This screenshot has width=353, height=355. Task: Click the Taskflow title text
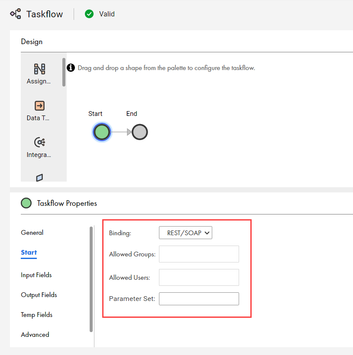[x=45, y=14]
